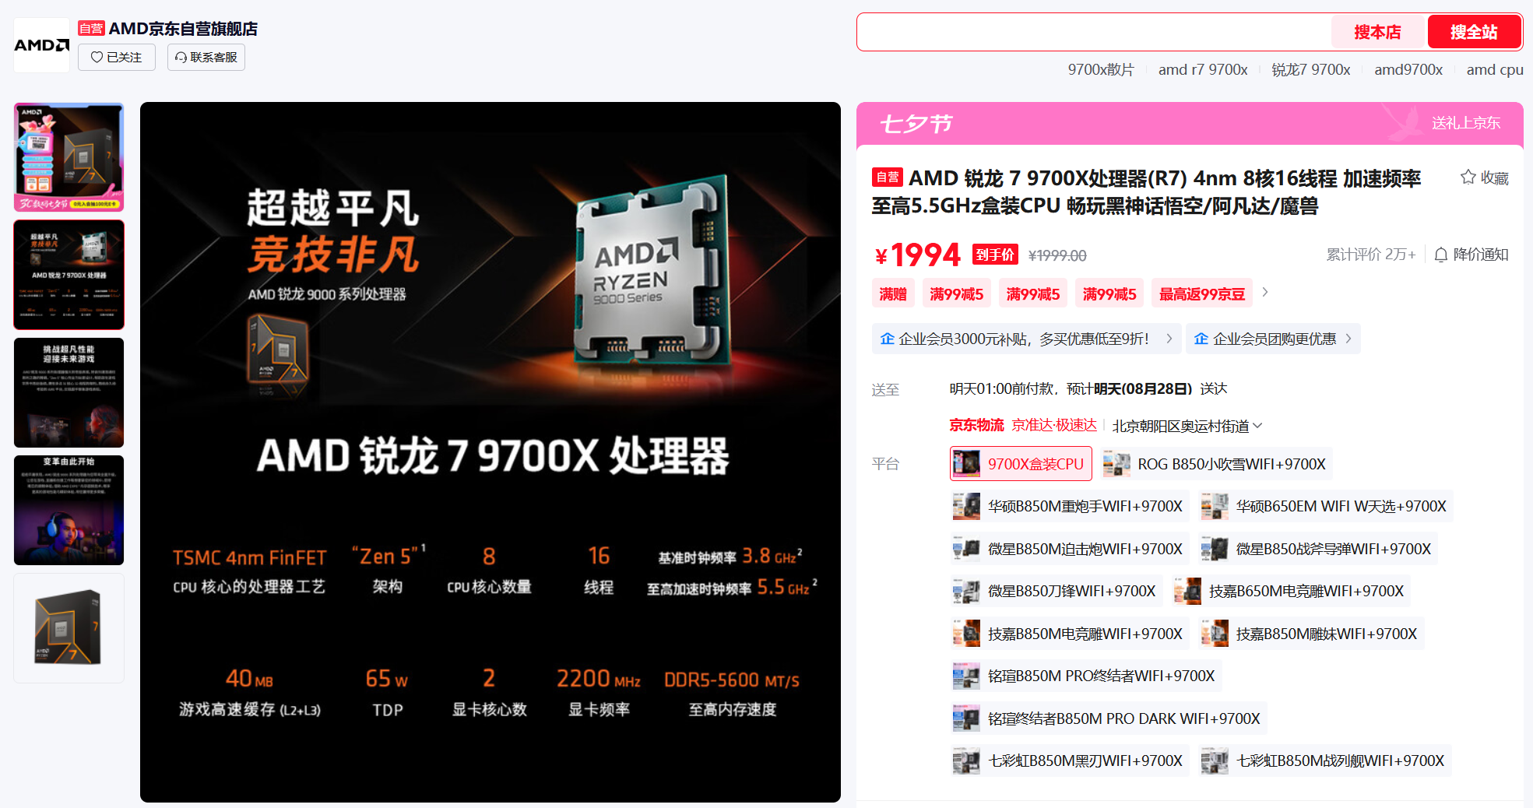Click the 收藏 star favorite icon
The height and width of the screenshot is (808, 1533).
coord(1468,177)
